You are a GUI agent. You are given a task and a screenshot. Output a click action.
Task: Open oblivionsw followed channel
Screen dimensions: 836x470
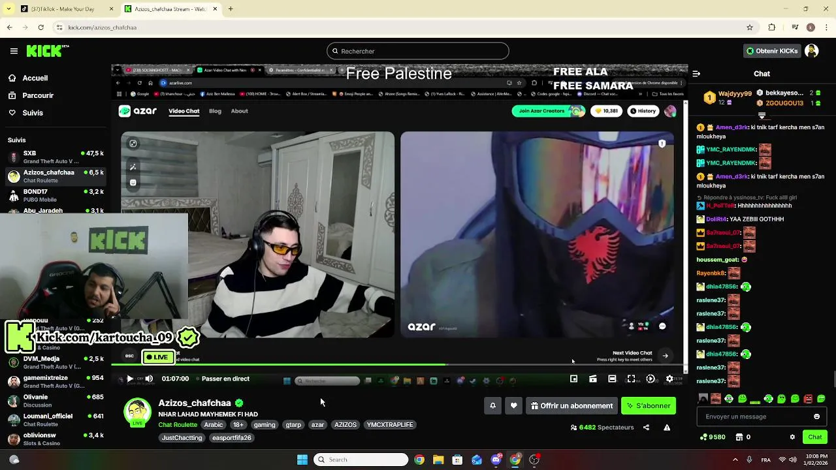tap(56, 438)
